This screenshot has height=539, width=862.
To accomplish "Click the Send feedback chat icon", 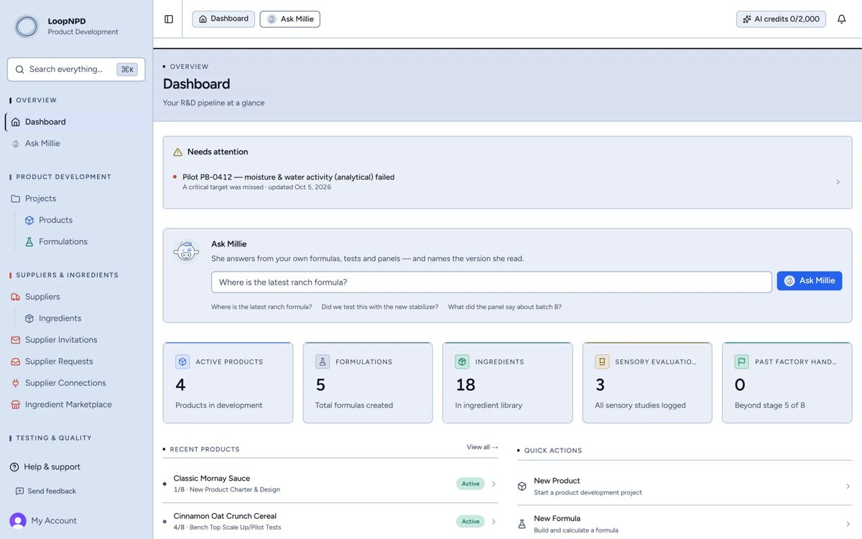I will [19, 492].
